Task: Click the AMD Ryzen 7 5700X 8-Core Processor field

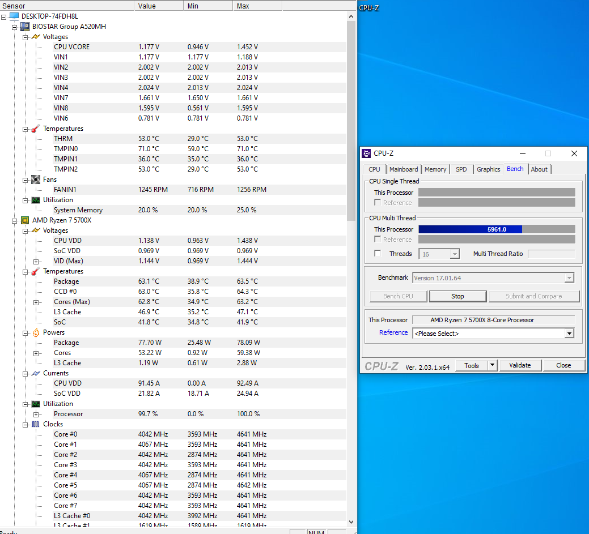Action: [x=493, y=320]
